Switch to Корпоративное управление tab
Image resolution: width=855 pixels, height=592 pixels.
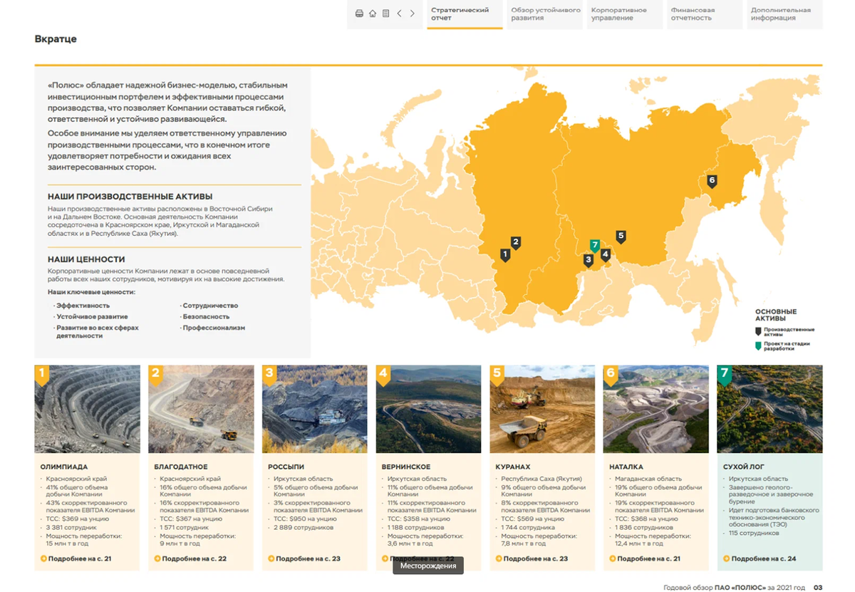coord(625,14)
